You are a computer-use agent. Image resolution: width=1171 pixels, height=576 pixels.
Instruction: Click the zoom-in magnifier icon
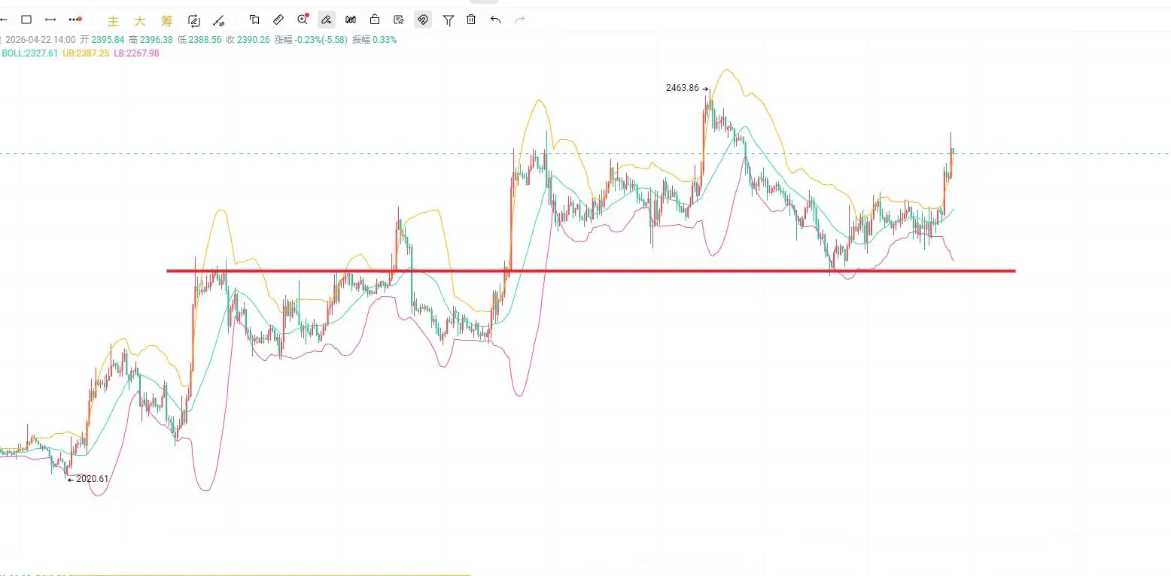[303, 20]
